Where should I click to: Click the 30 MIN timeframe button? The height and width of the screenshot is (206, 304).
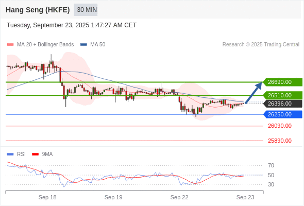(x=86, y=10)
